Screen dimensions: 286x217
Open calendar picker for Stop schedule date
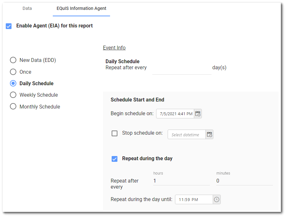(209, 135)
